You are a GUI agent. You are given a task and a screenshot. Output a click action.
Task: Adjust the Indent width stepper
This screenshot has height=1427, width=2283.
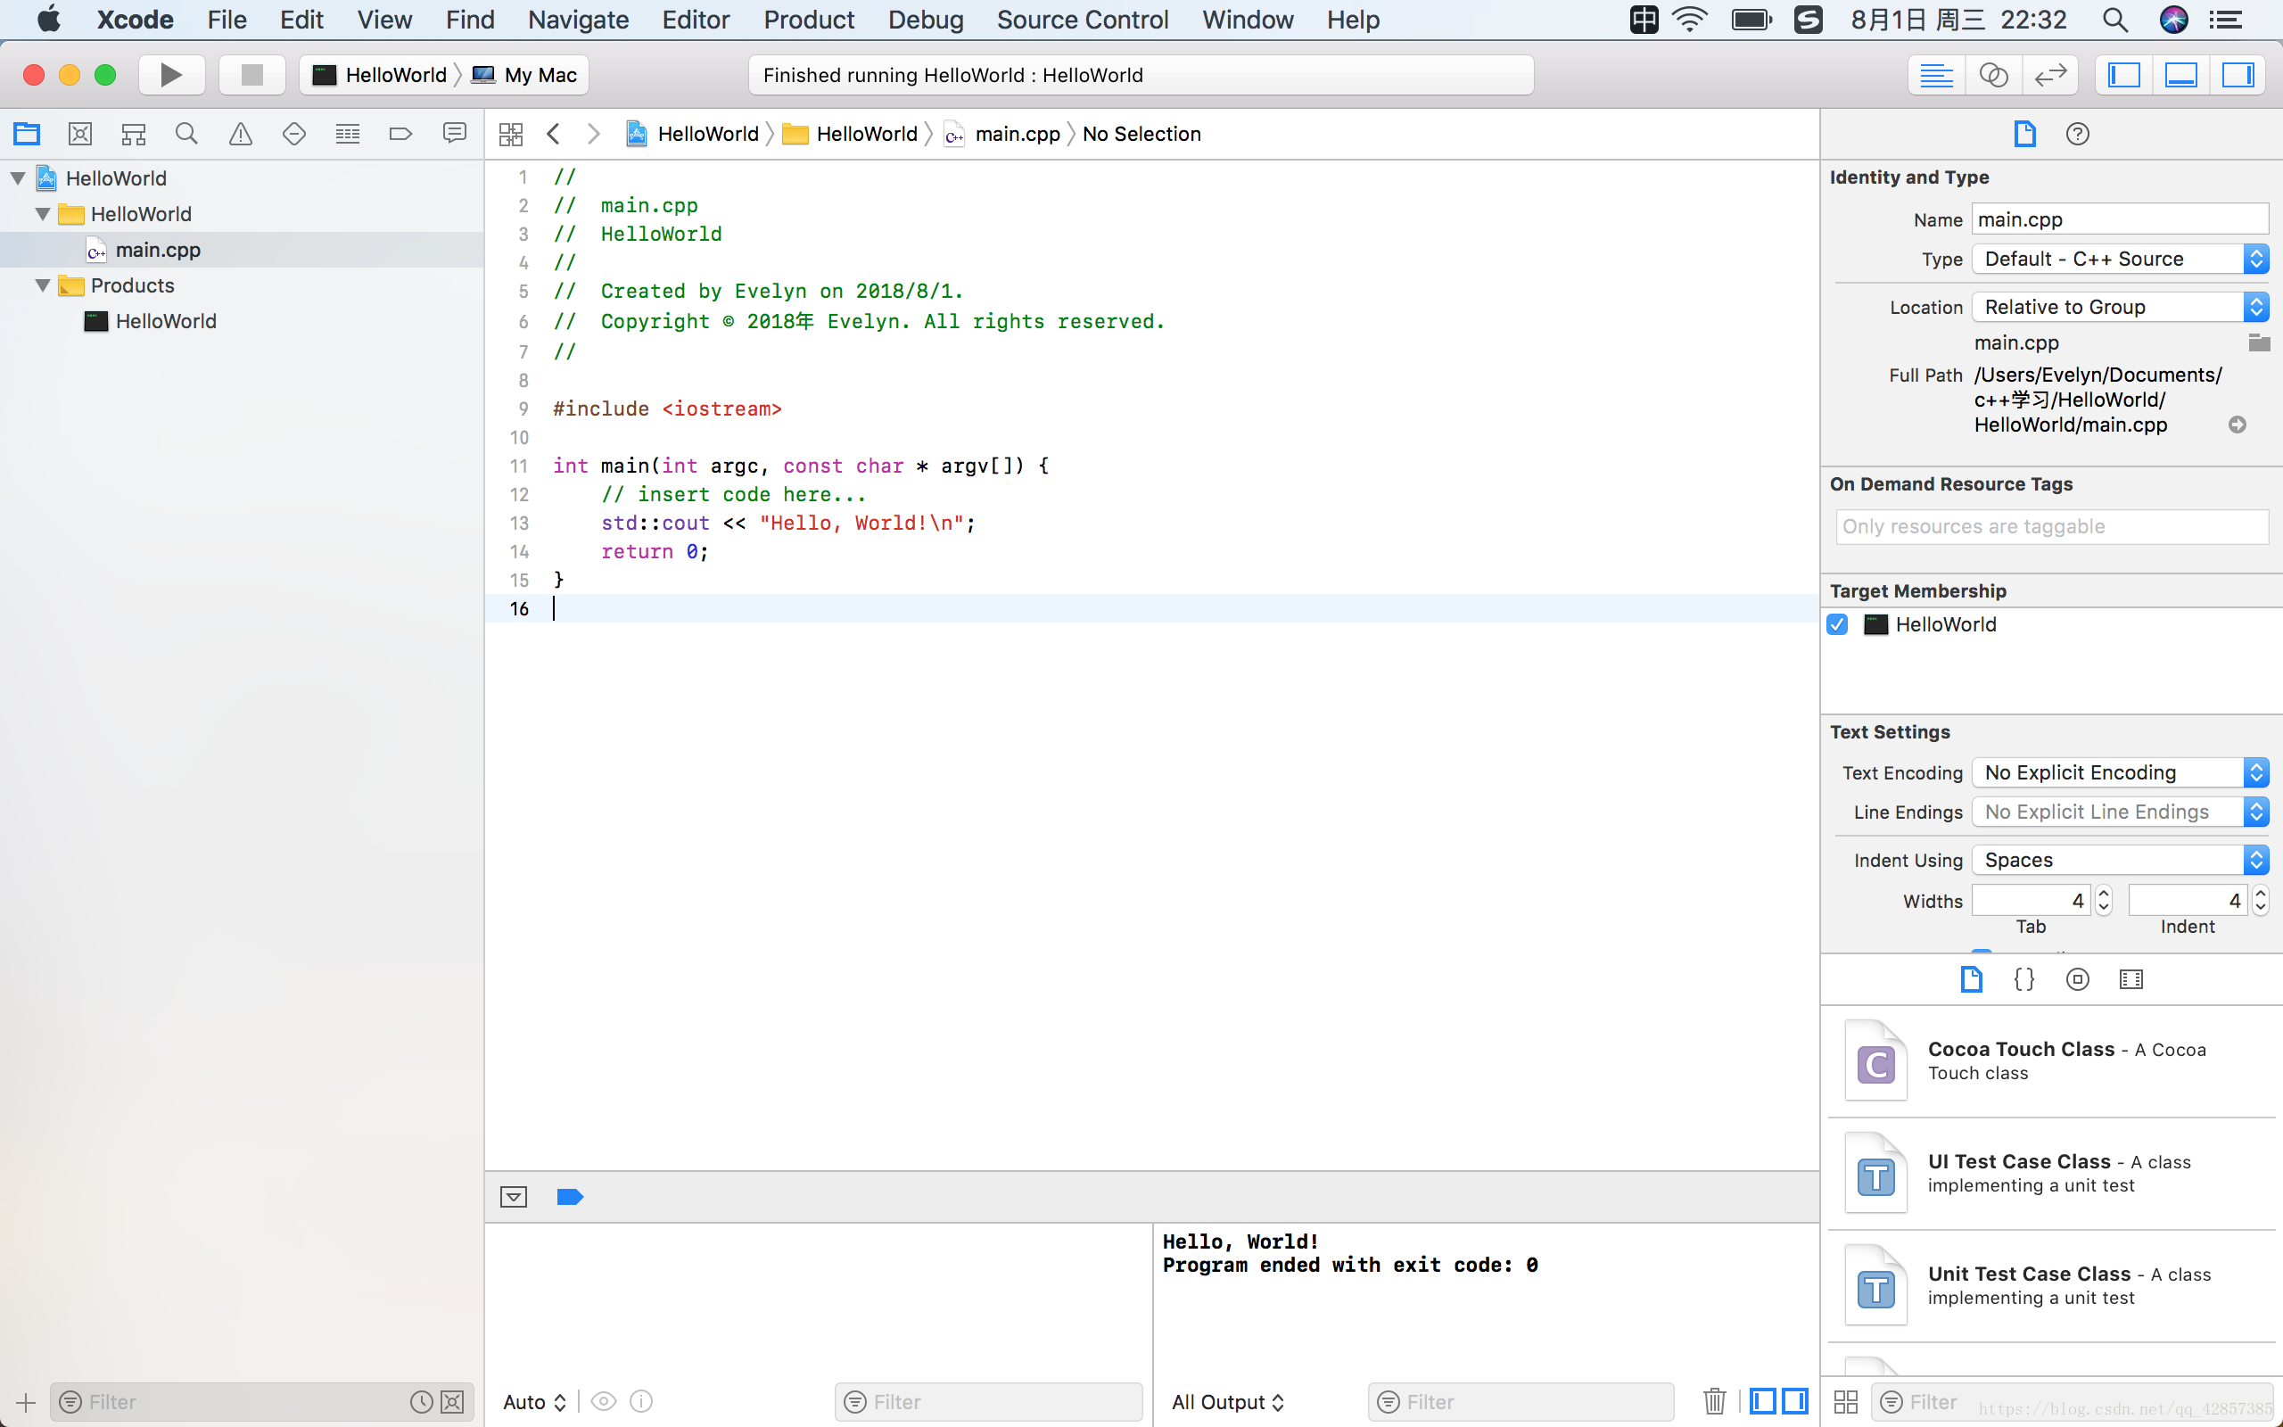click(x=2260, y=901)
